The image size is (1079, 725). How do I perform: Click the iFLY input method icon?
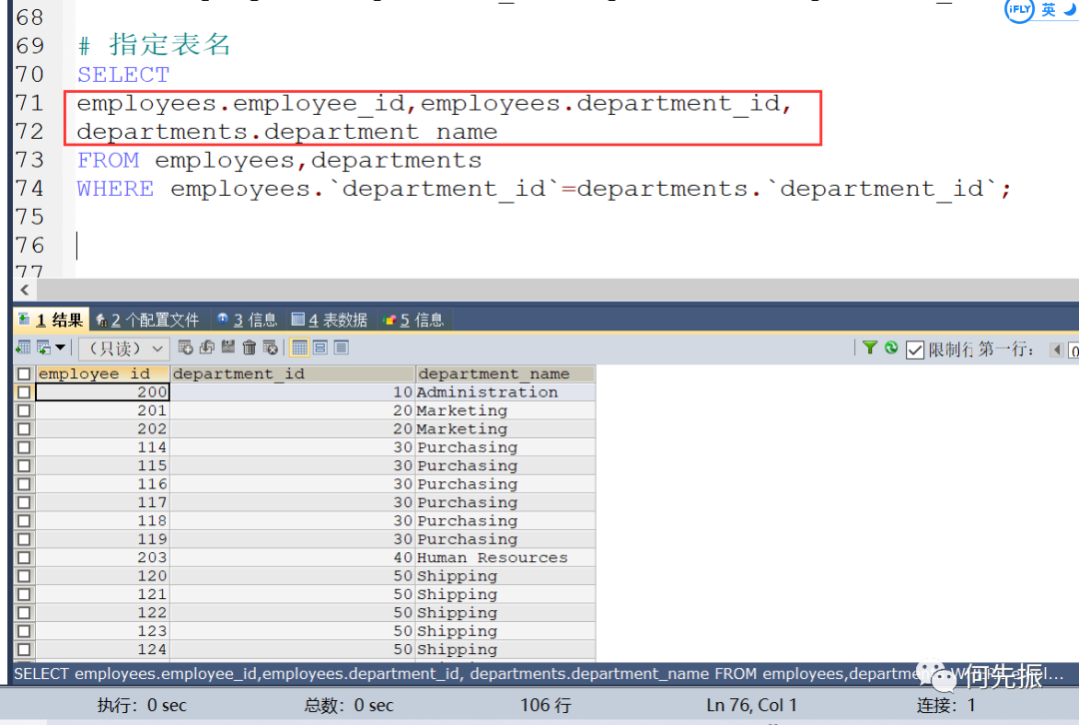[x=1019, y=10]
